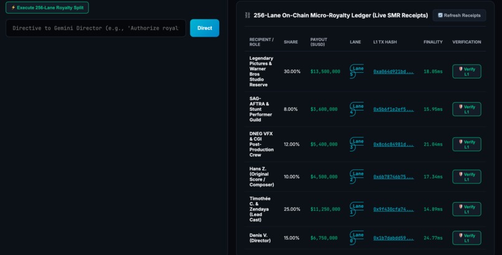
Task: Verify L1 for SAG-AFTRA row
Action: [x=466, y=109]
